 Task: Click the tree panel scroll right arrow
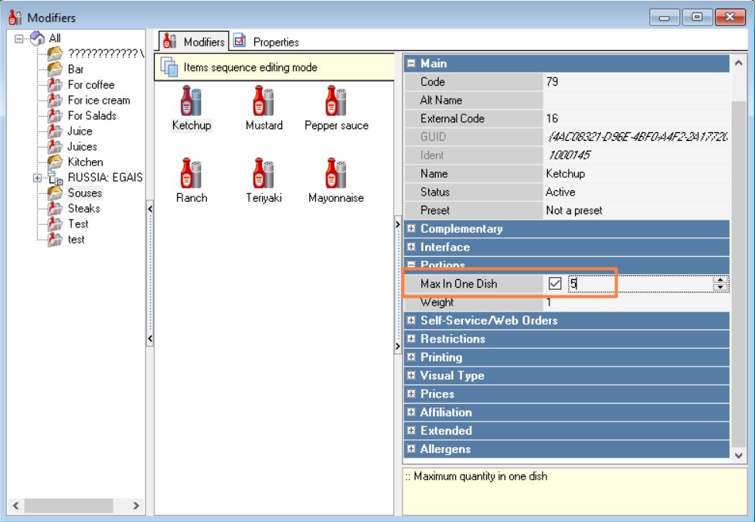(x=136, y=506)
